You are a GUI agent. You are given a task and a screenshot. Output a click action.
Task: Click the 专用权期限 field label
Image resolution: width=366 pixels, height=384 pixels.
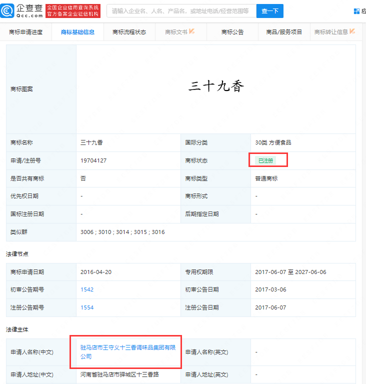tap(199, 272)
